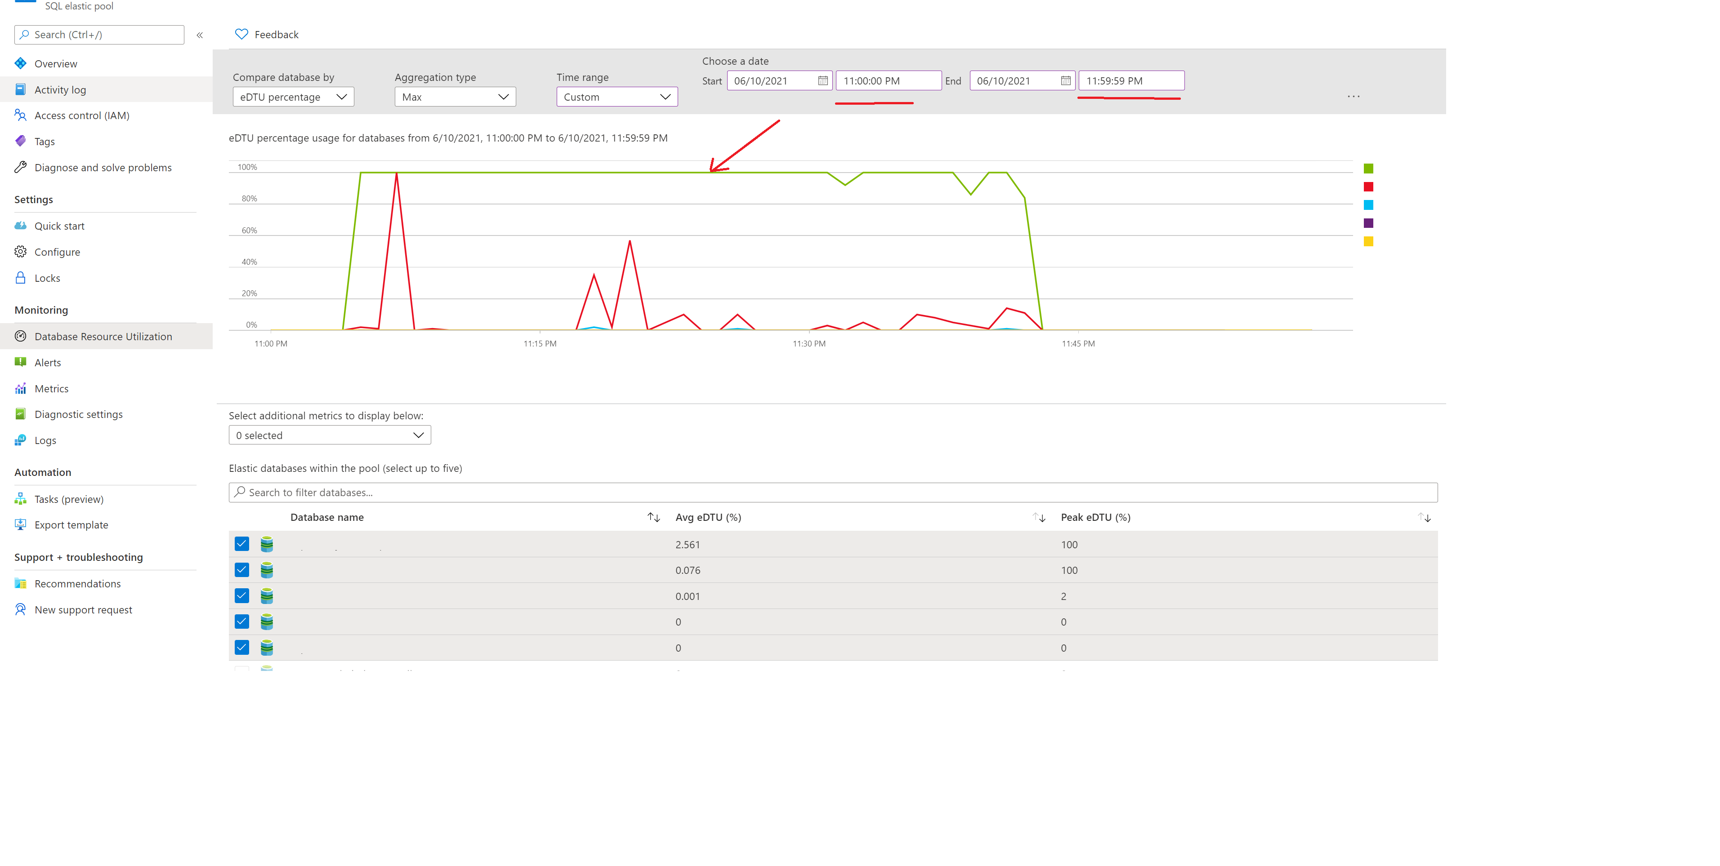This screenshot has width=1720, height=866.
Task: Deselect the last selected database checkbox
Action: (x=242, y=647)
